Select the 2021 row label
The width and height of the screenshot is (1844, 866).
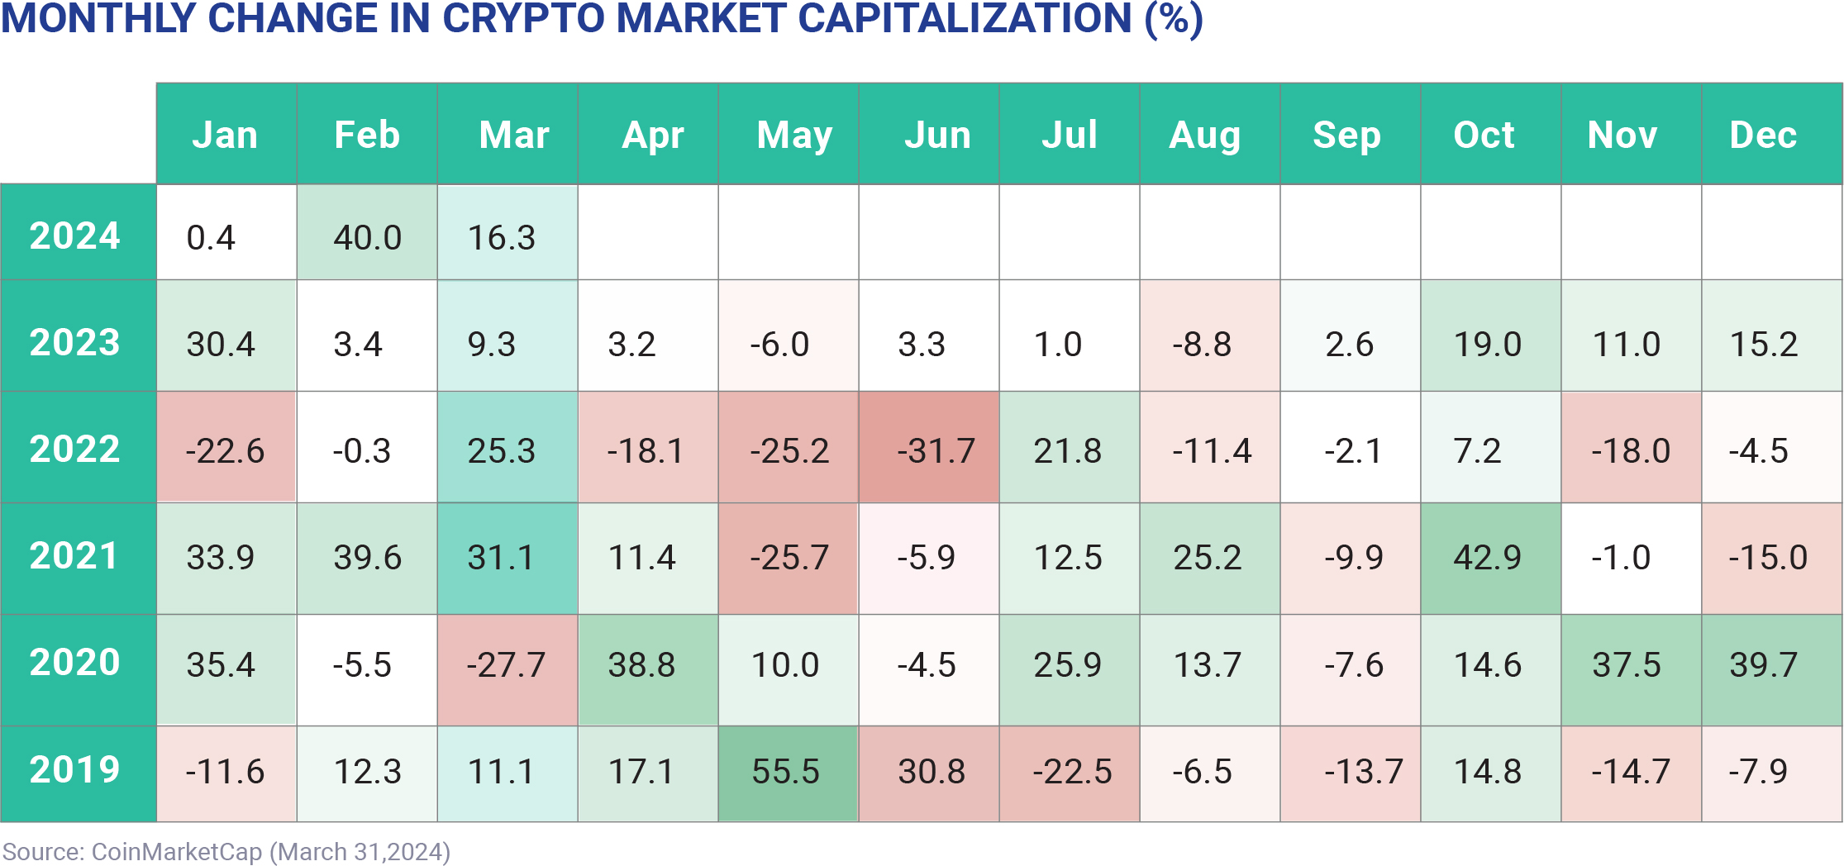(75, 555)
